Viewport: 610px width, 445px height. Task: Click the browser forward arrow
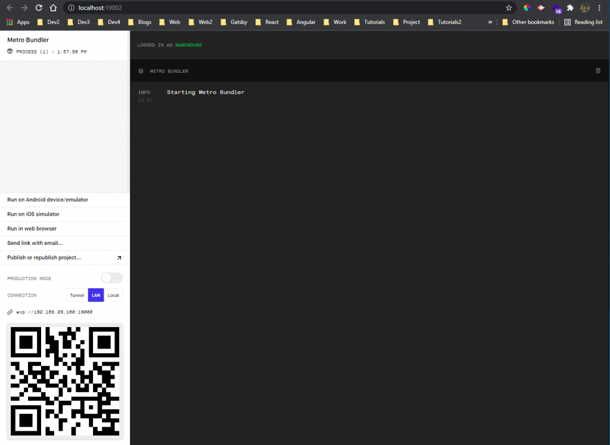click(24, 8)
